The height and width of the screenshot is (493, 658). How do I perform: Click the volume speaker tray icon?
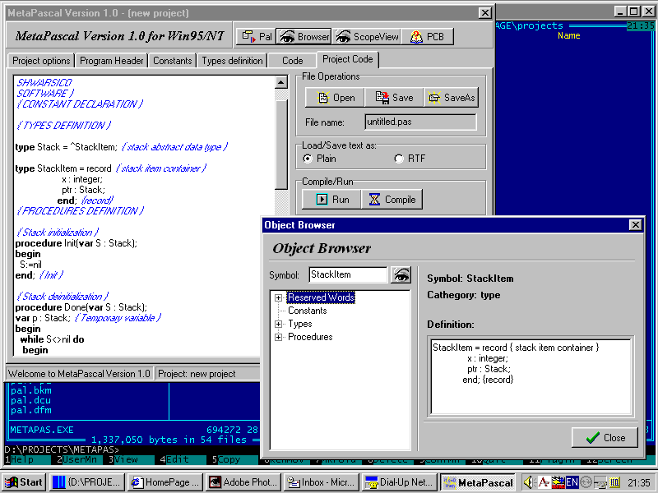[528, 482]
